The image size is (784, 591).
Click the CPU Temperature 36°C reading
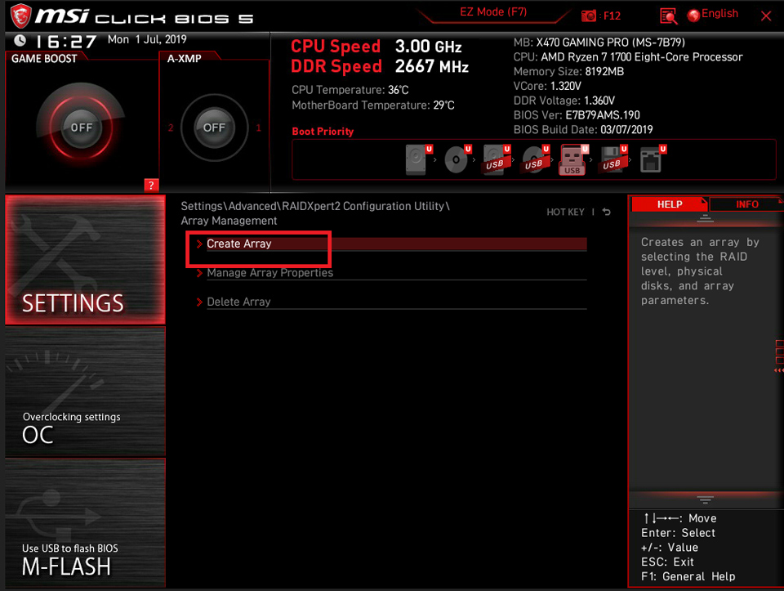point(350,90)
